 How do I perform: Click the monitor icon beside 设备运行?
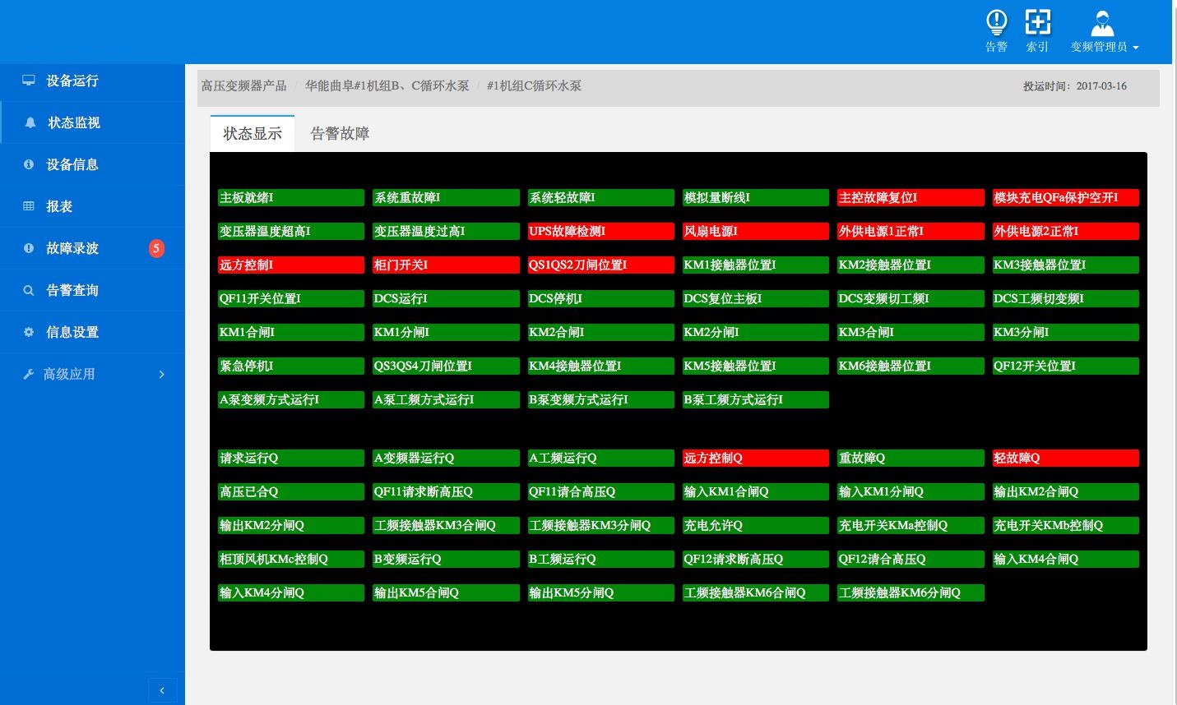[x=29, y=81]
